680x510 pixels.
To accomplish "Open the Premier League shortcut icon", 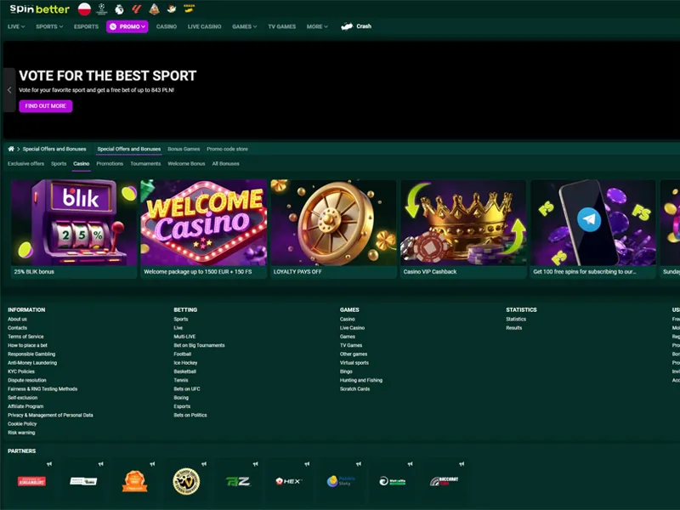I will click(120, 8).
